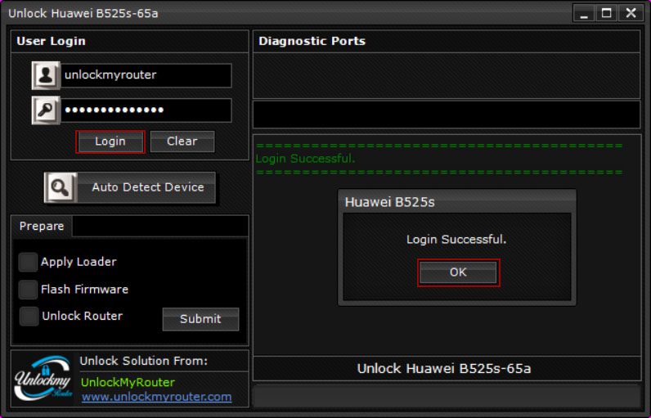
Task: Maximize the Unlock Huawei window
Action: (606, 13)
